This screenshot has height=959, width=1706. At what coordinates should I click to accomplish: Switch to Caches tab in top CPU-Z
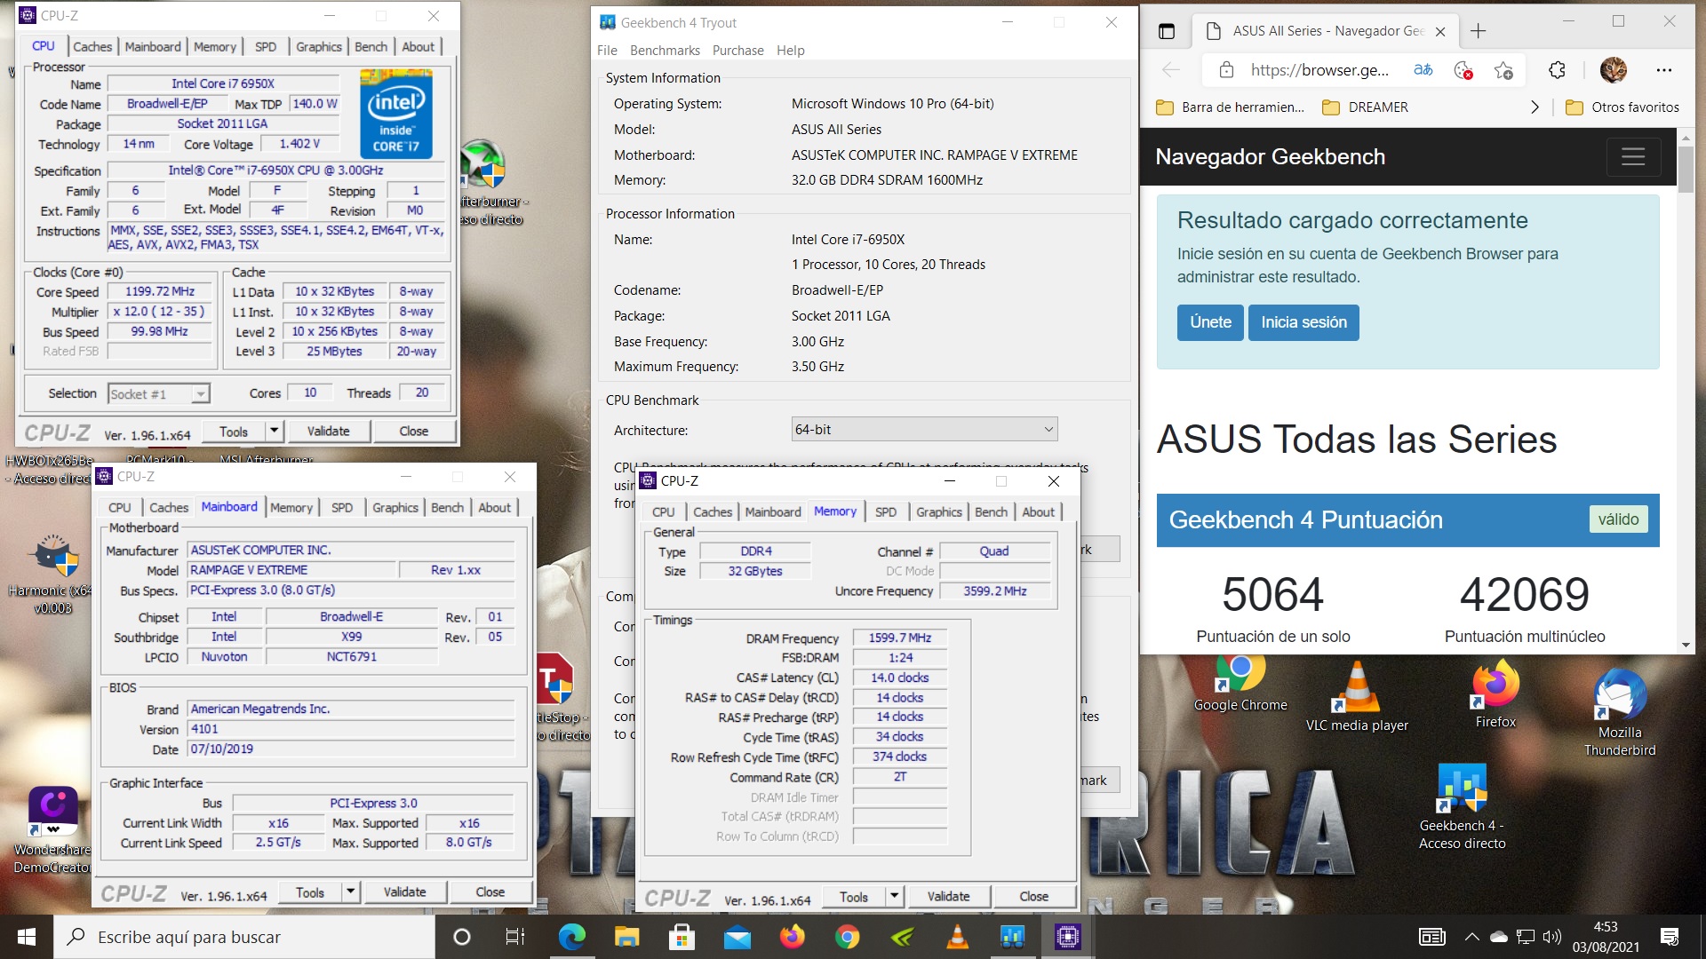click(92, 47)
